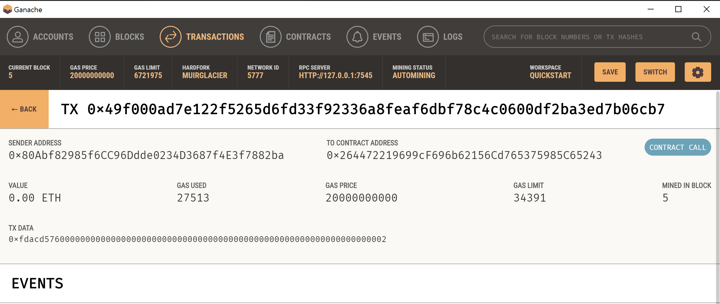This screenshot has width=720, height=304.
Task: Select the Transactions arrows icon
Action: click(171, 37)
